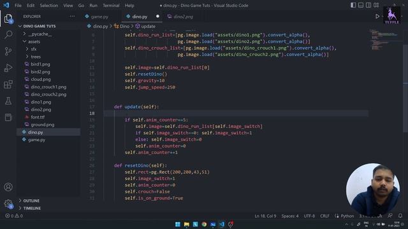Open the errors and warnings status indicator
This screenshot has width=408, height=229.
pyautogui.click(x=14, y=216)
